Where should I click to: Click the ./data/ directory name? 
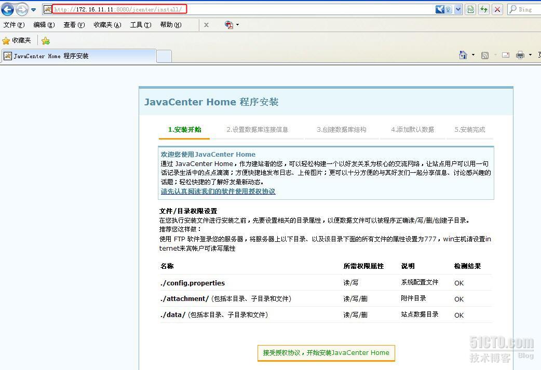tap(173, 315)
